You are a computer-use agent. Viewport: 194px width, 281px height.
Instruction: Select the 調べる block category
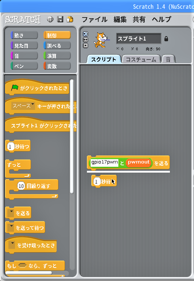[57, 46]
